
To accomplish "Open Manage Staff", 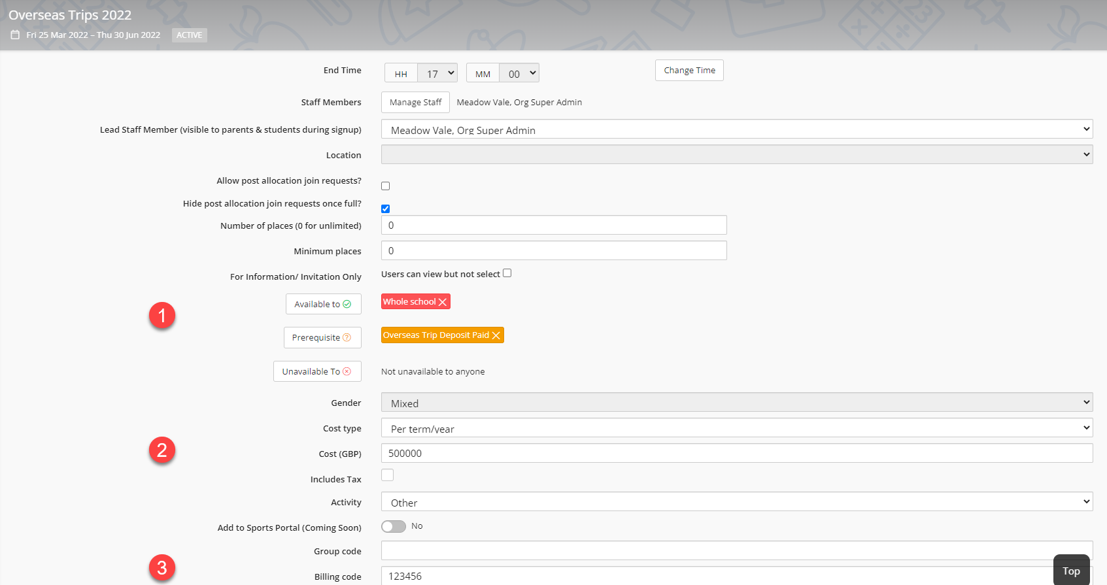I will pos(415,102).
